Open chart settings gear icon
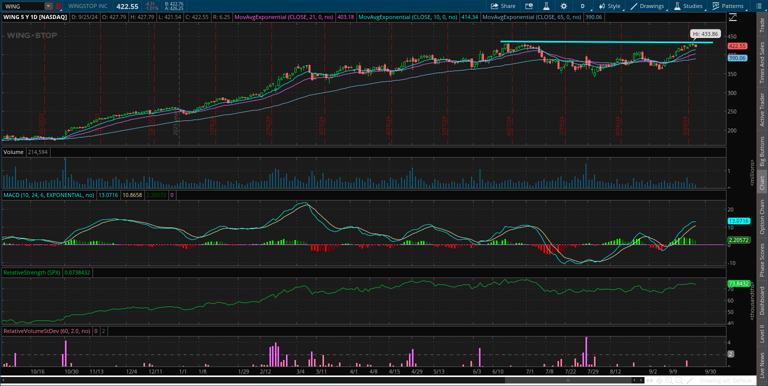Viewport: 768px width, 386px height. click(564, 6)
